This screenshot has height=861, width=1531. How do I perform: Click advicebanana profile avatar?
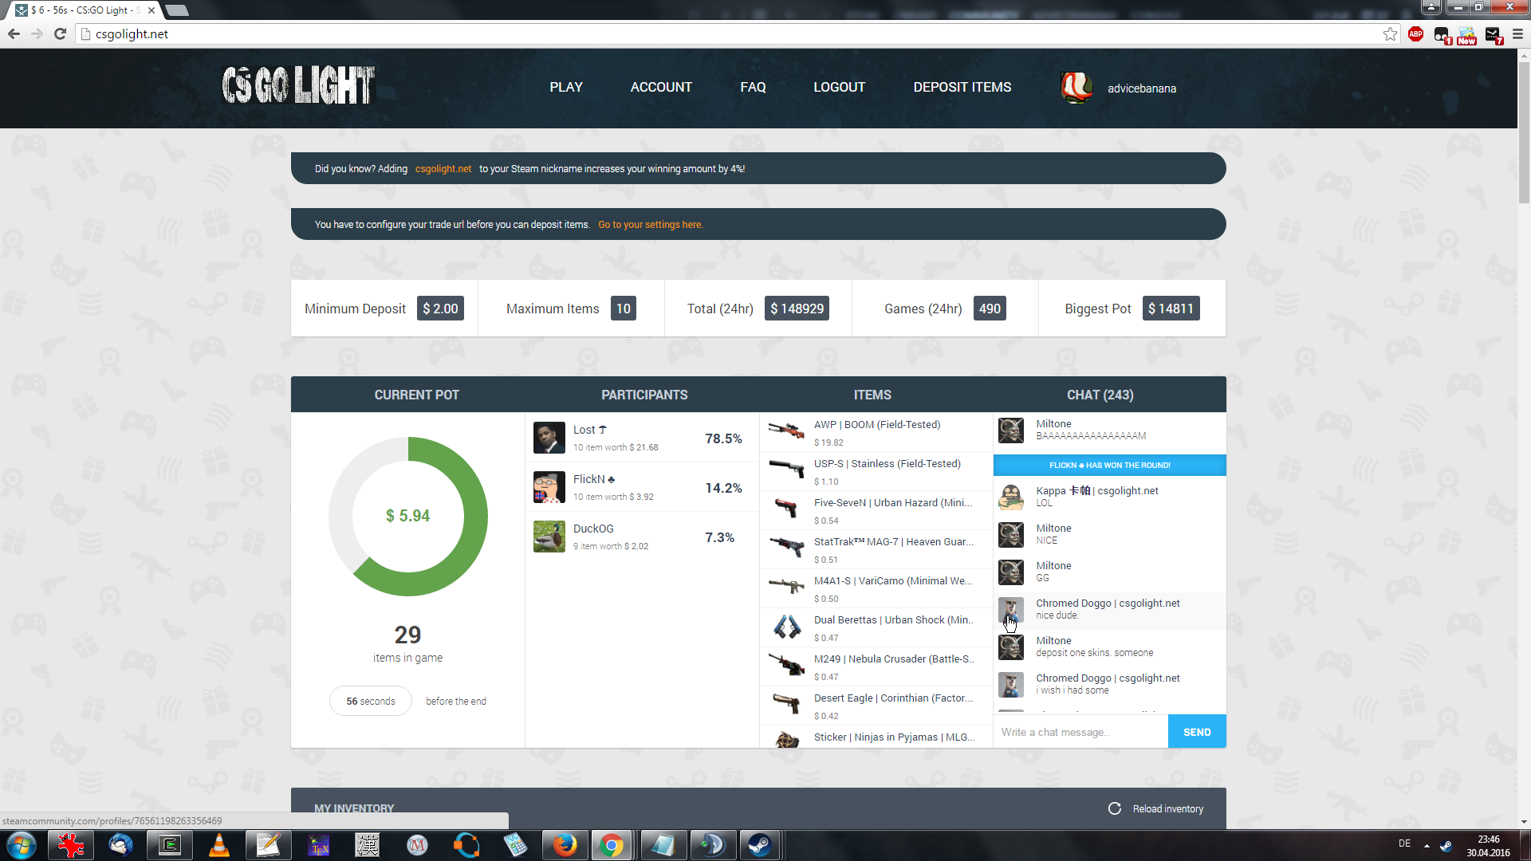pyautogui.click(x=1076, y=88)
